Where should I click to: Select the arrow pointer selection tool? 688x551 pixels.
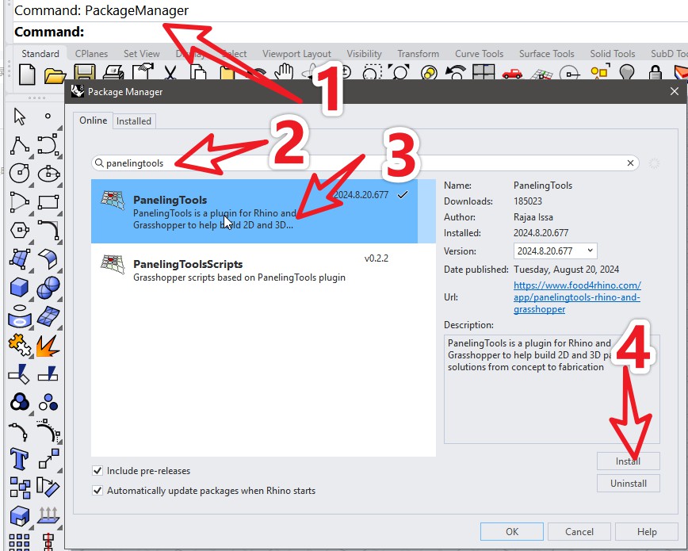click(x=19, y=117)
